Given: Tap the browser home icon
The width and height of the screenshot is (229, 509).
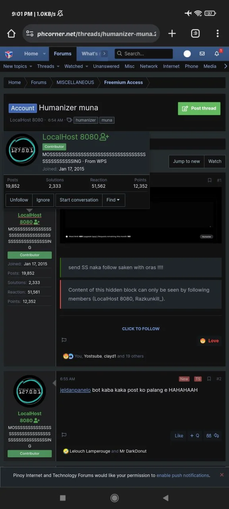Looking at the screenshot, I should (11, 33).
